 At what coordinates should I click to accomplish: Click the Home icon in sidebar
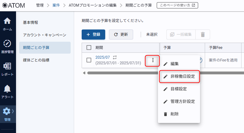tap(8, 21)
